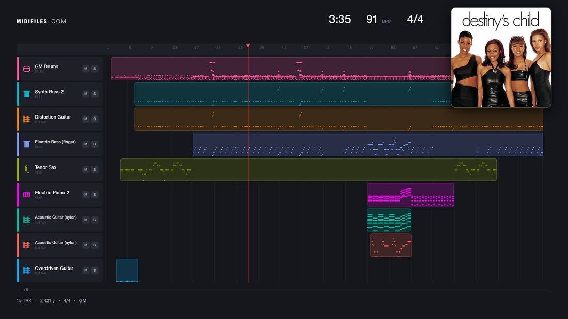Click the pink GM Drums MIDI clip
The image size is (568, 319).
281,69
